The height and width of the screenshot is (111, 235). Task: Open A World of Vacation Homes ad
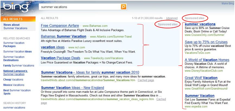tap(207, 60)
